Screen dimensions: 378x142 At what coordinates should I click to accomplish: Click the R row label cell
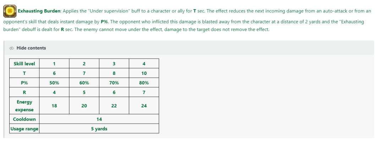click(24, 92)
